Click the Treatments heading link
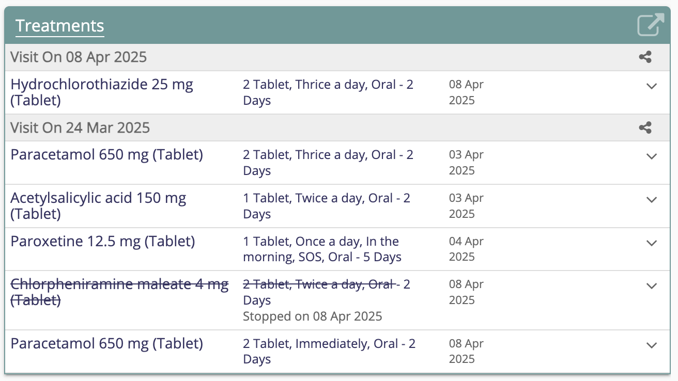The height and width of the screenshot is (381, 678). pos(60,25)
